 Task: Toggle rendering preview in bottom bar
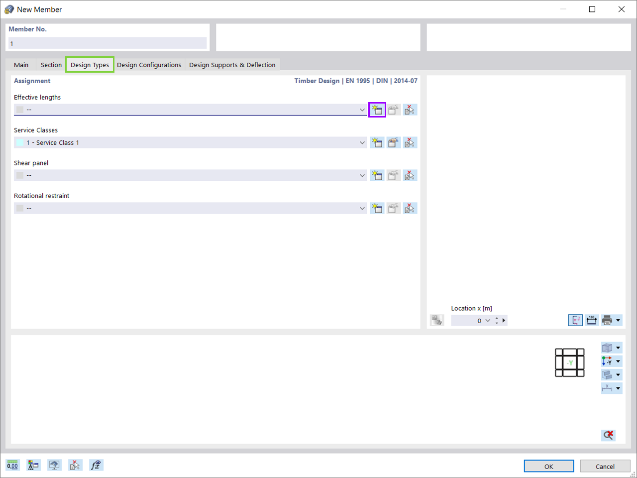pyautogui.click(x=54, y=465)
